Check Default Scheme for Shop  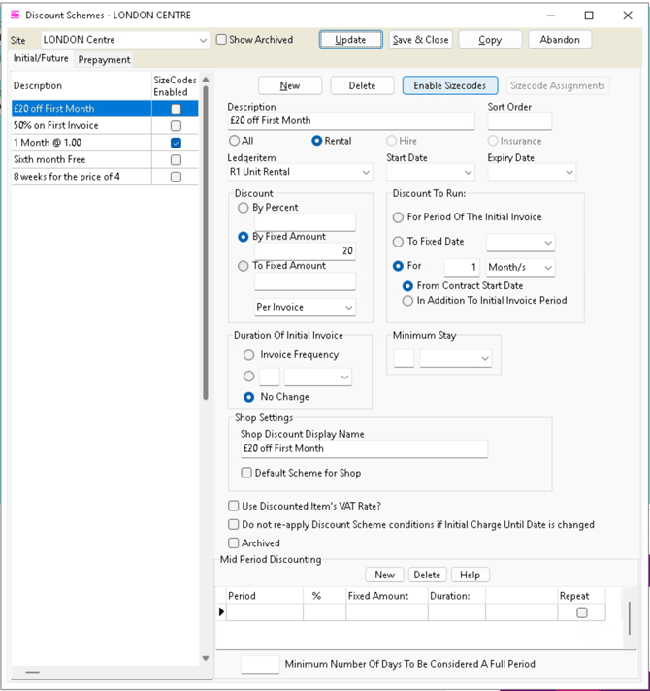coord(246,473)
